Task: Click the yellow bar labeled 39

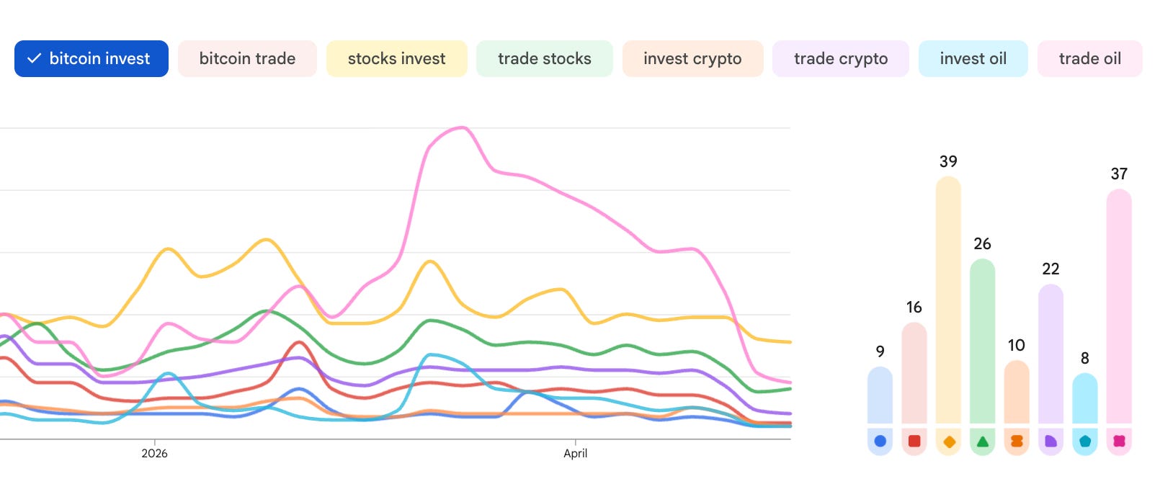Action: point(949,300)
